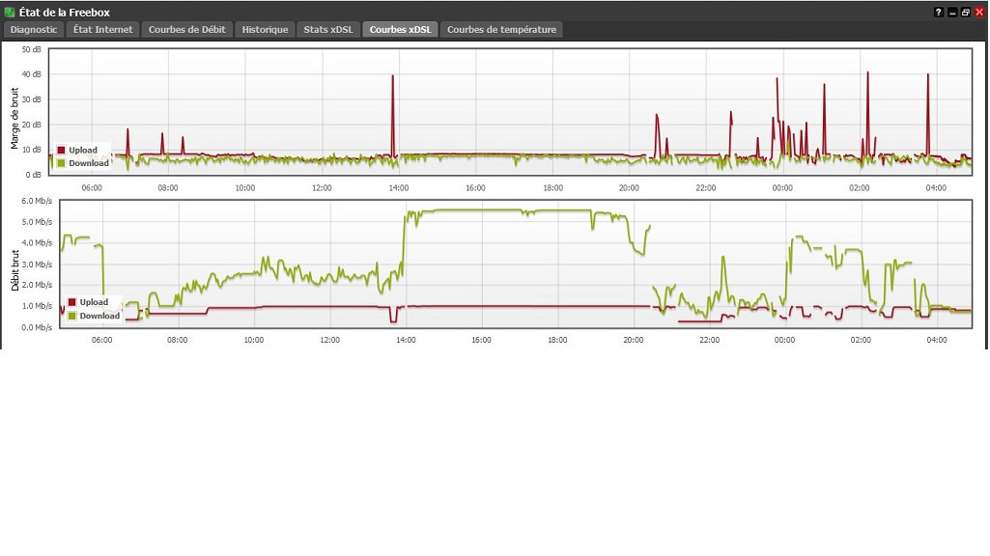Click the Marge de bruit axis title

coord(14,118)
